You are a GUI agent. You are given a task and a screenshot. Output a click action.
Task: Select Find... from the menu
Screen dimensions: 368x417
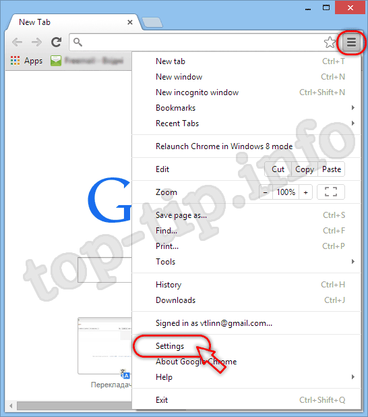coord(246,231)
